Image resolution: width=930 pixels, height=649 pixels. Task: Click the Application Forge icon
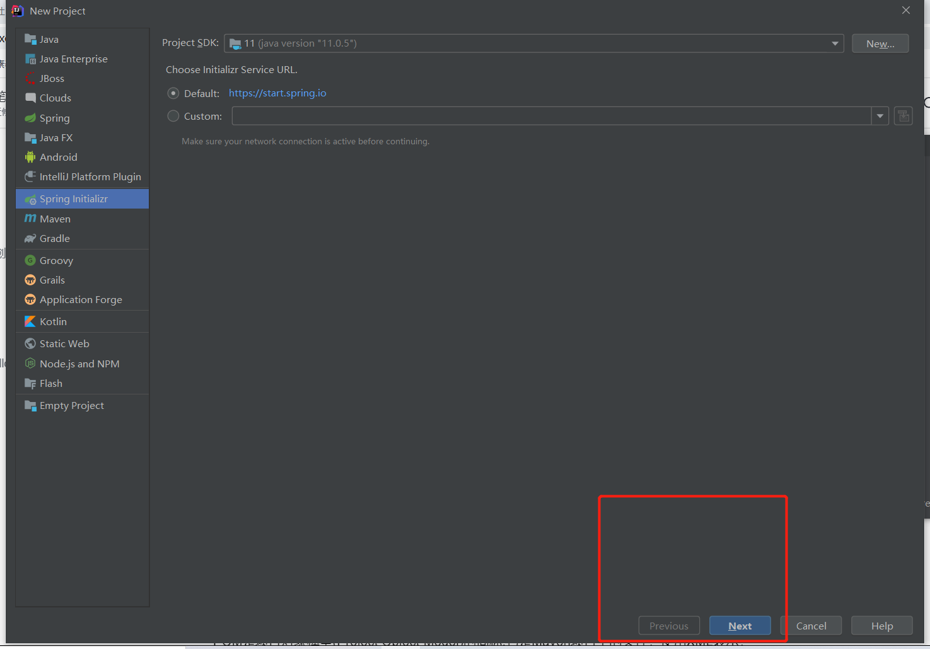(30, 299)
